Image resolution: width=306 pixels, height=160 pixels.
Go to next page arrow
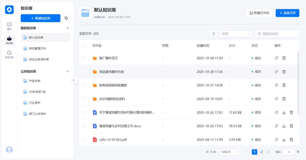[269, 152]
